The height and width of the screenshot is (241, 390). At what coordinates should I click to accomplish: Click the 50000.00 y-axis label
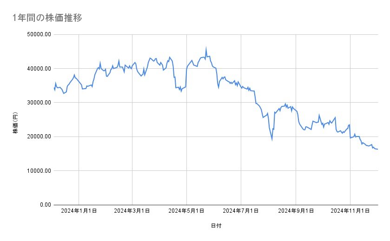(x=39, y=34)
